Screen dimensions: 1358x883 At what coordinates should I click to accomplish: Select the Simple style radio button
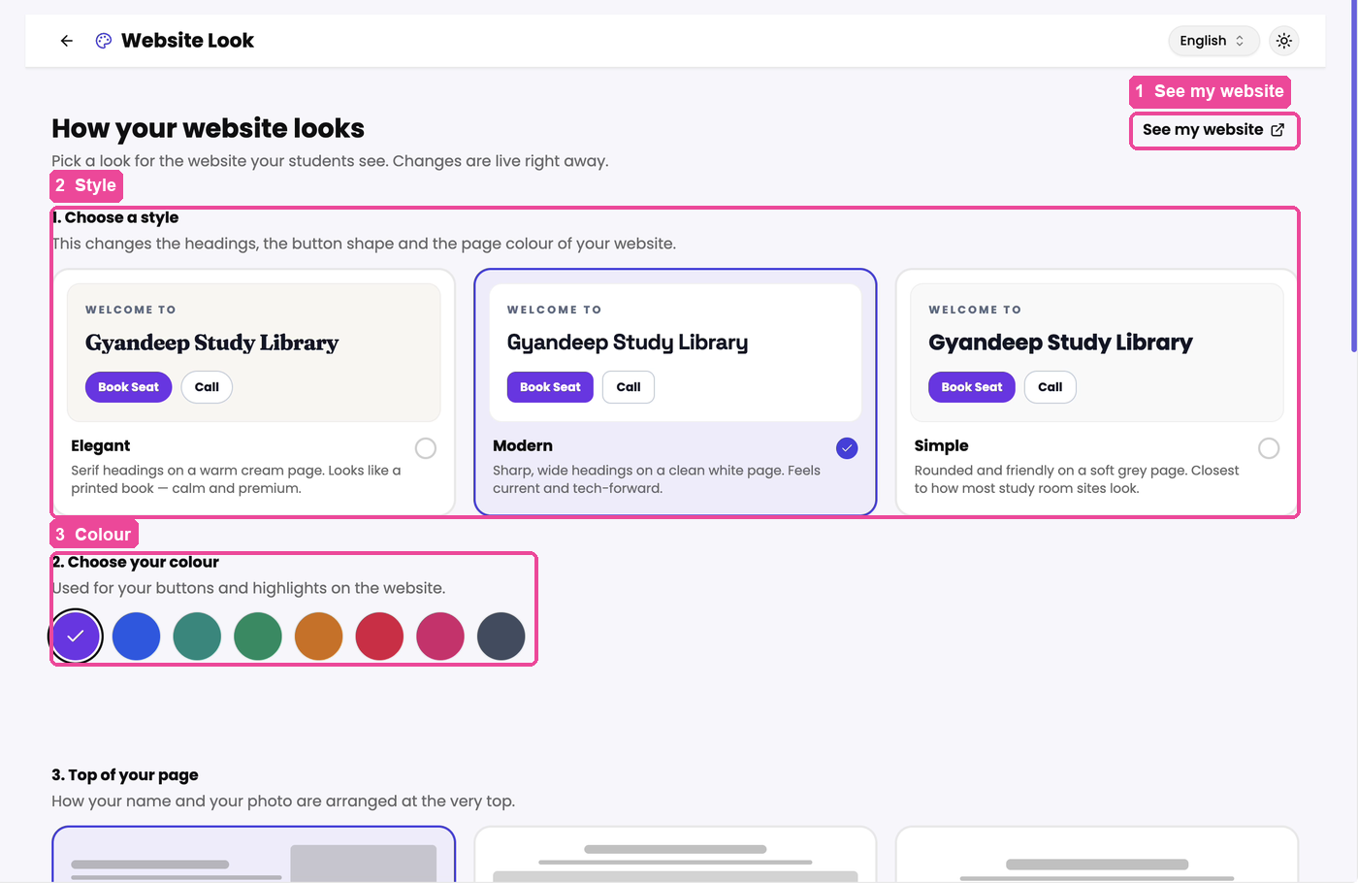coord(1269,448)
